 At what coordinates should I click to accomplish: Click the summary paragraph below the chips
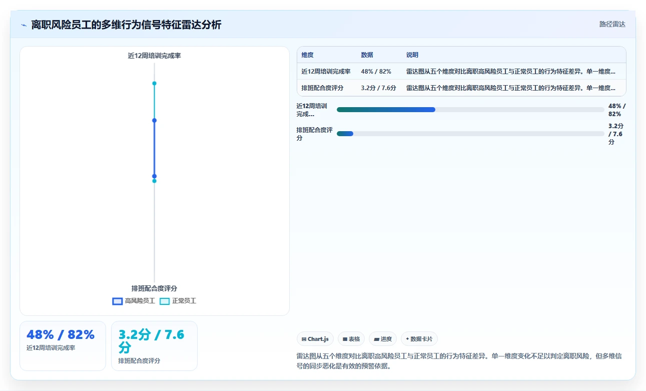coord(459,361)
